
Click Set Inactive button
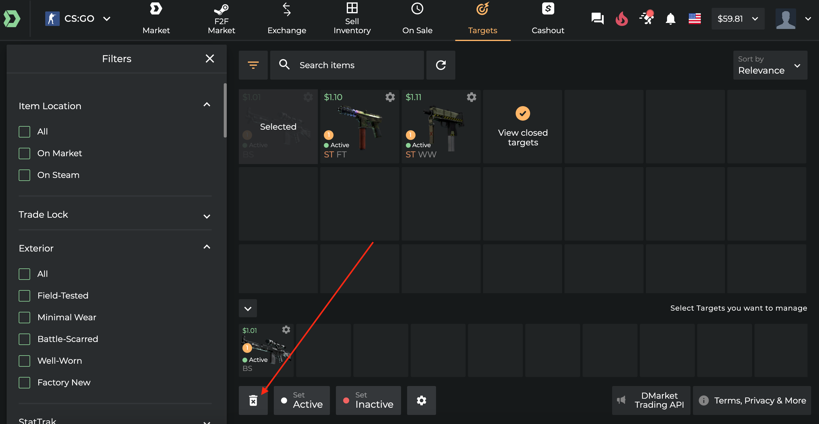click(x=368, y=400)
